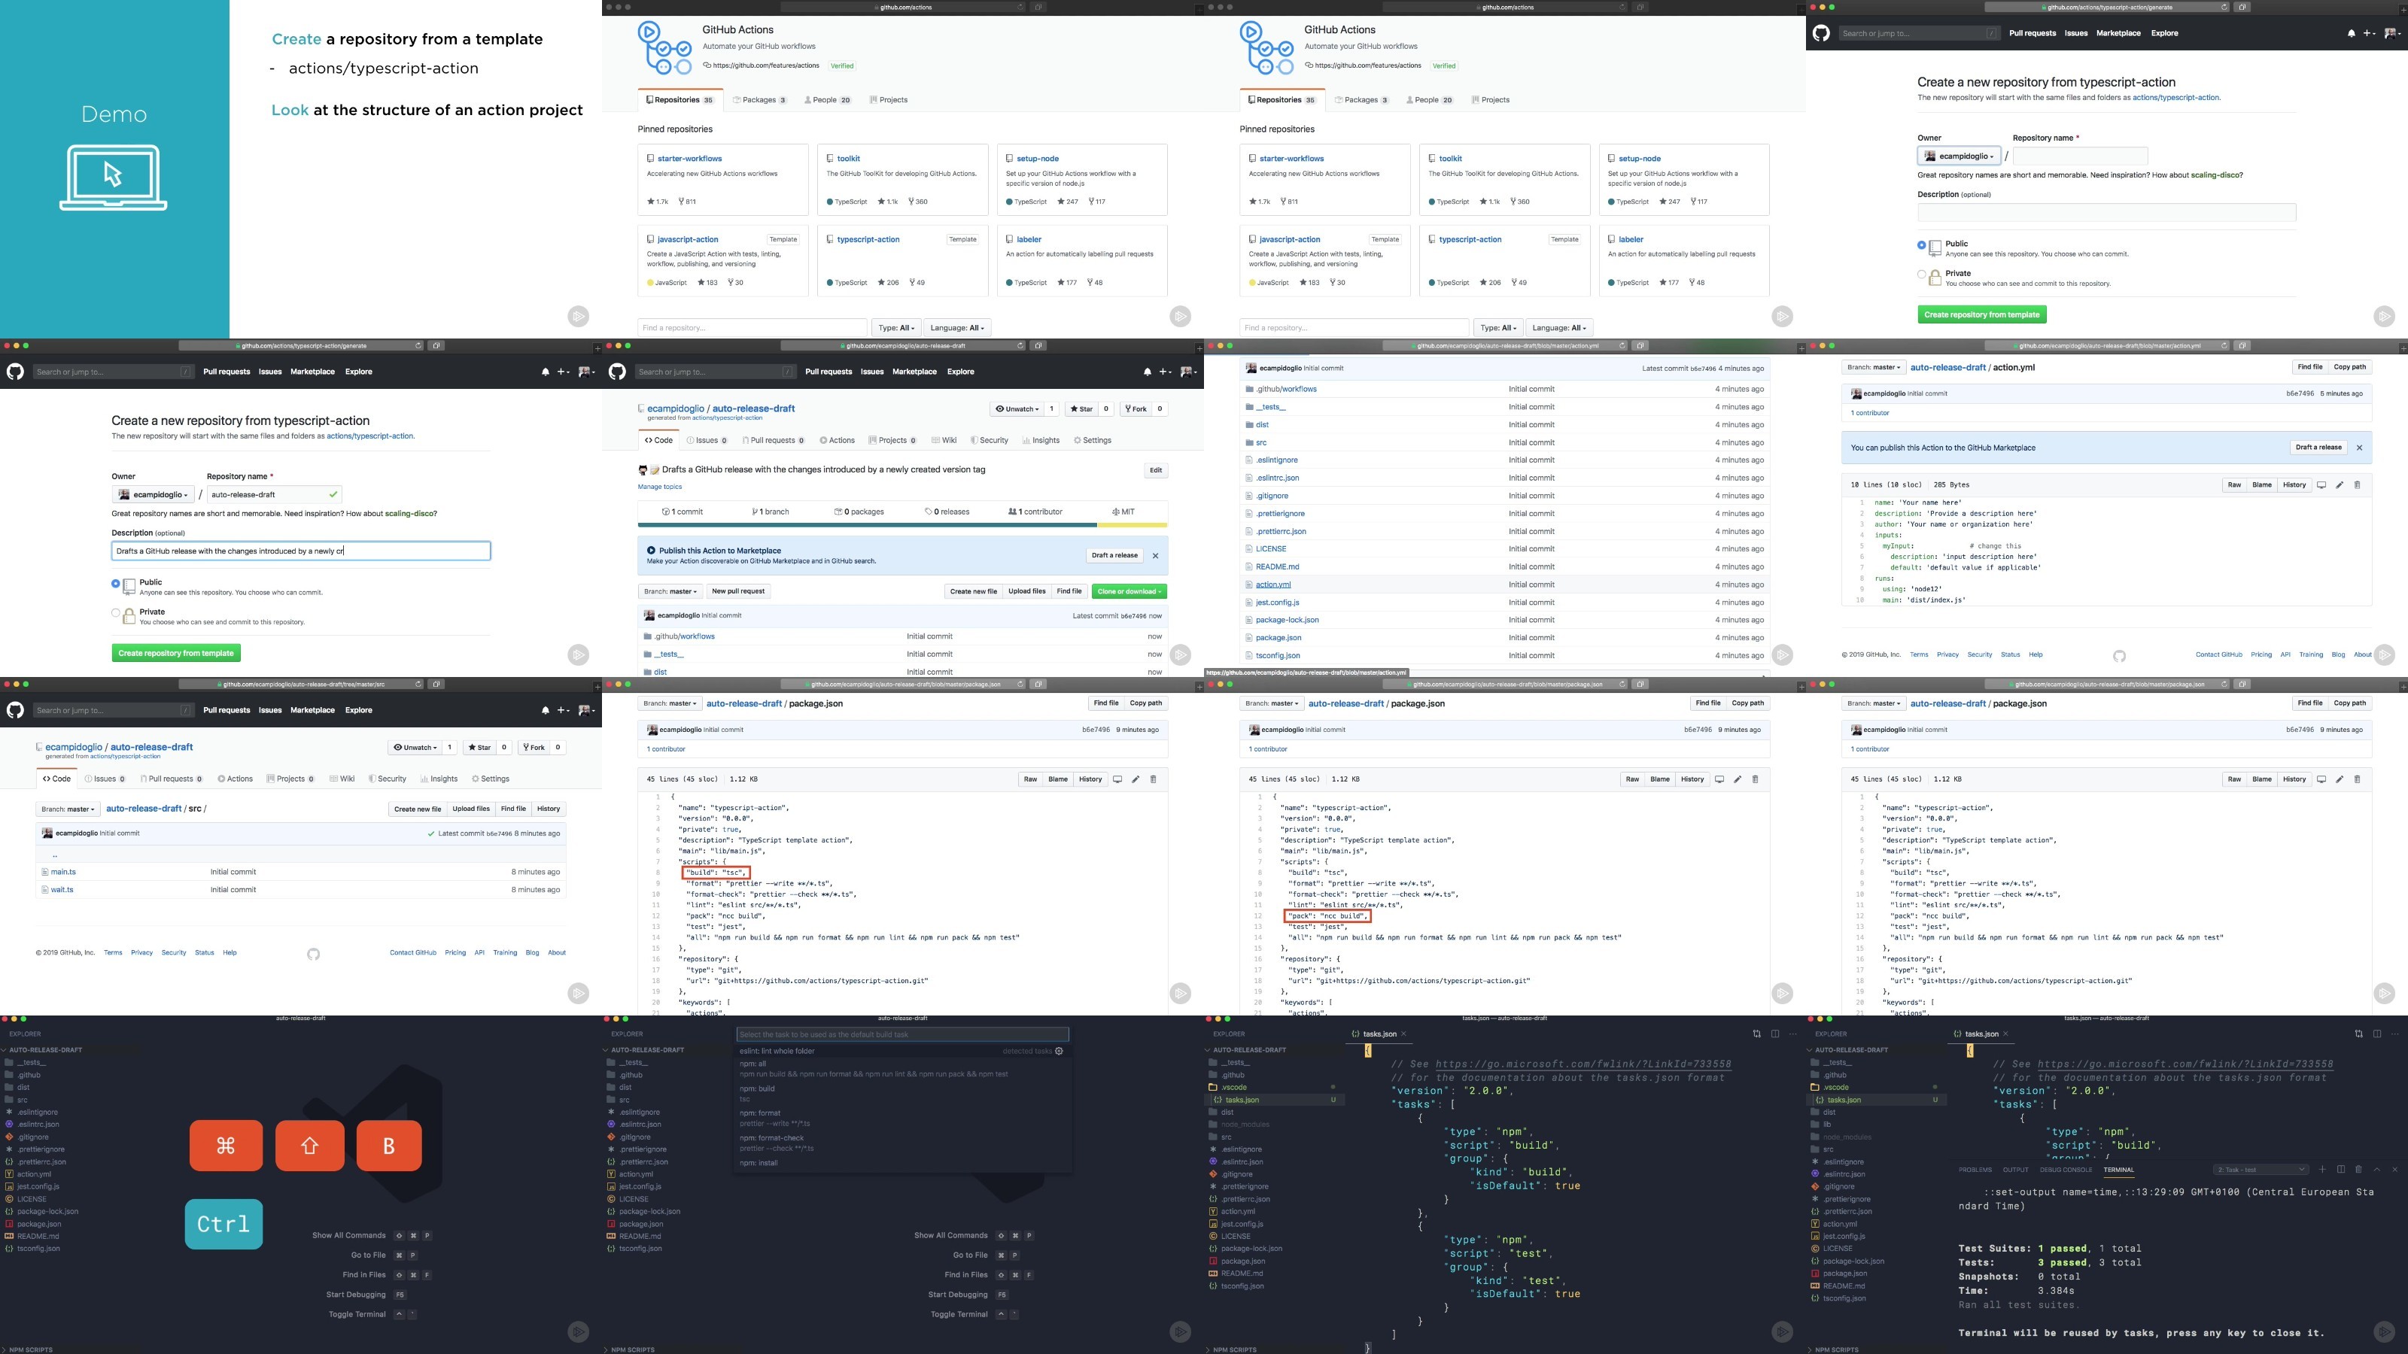Click 'Manage topics' link
The height and width of the screenshot is (1354, 2408).
tap(660, 487)
